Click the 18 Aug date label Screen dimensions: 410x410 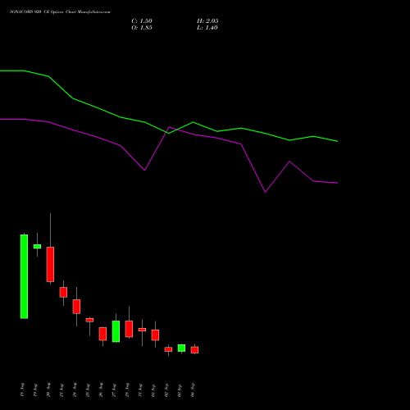point(22,389)
